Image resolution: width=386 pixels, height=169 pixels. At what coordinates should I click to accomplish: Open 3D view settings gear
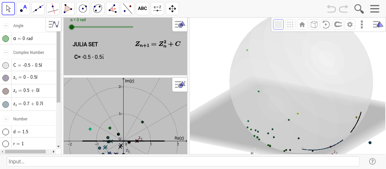(x=350, y=24)
